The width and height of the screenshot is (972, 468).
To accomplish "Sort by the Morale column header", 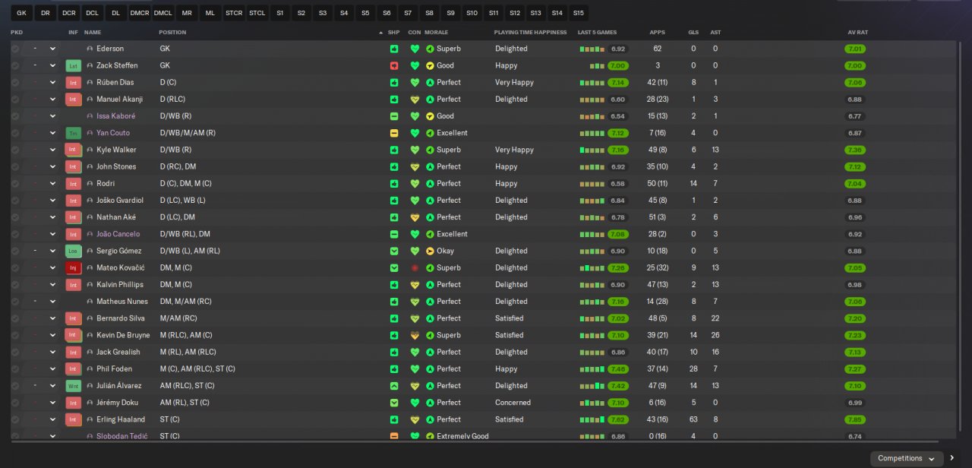I will [x=437, y=33].
